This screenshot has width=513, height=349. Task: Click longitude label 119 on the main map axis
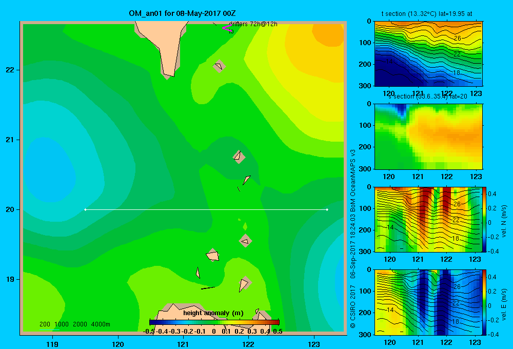click(x=52, y=344)
